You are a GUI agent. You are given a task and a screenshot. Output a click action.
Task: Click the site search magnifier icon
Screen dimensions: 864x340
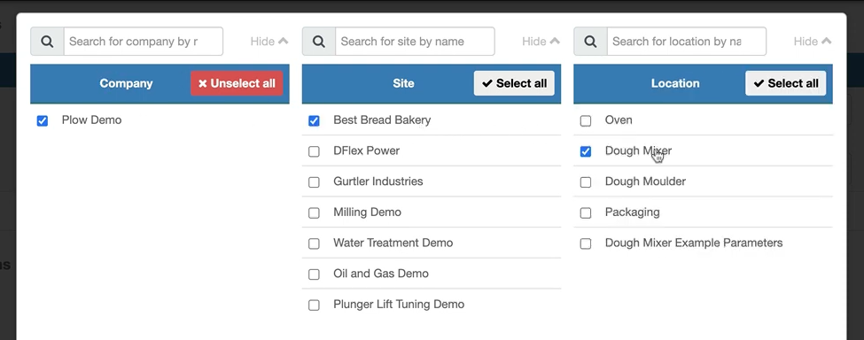(319, 42)
